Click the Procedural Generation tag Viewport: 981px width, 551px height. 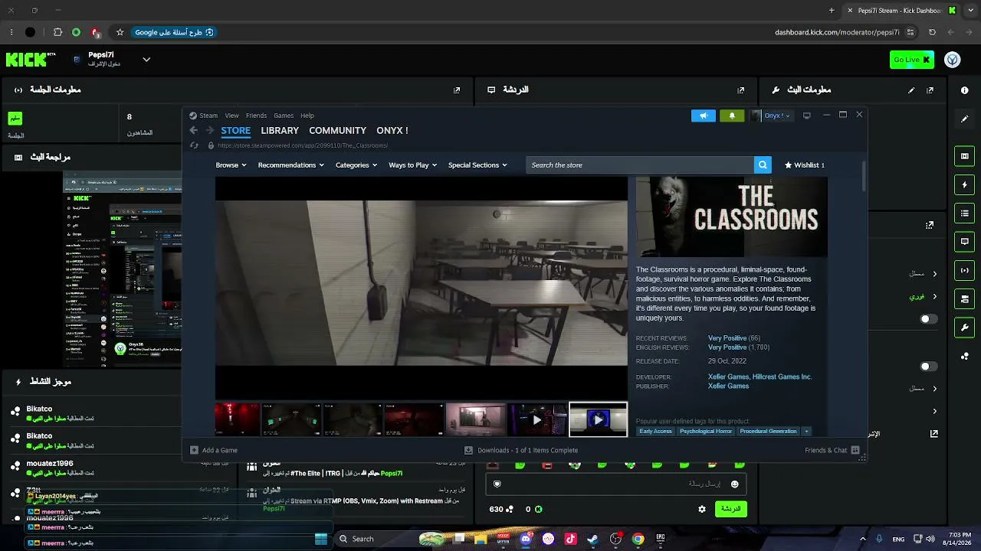[x=768, y=432]
